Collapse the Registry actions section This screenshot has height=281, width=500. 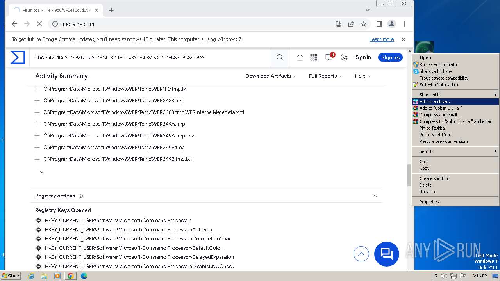[375, 196]
